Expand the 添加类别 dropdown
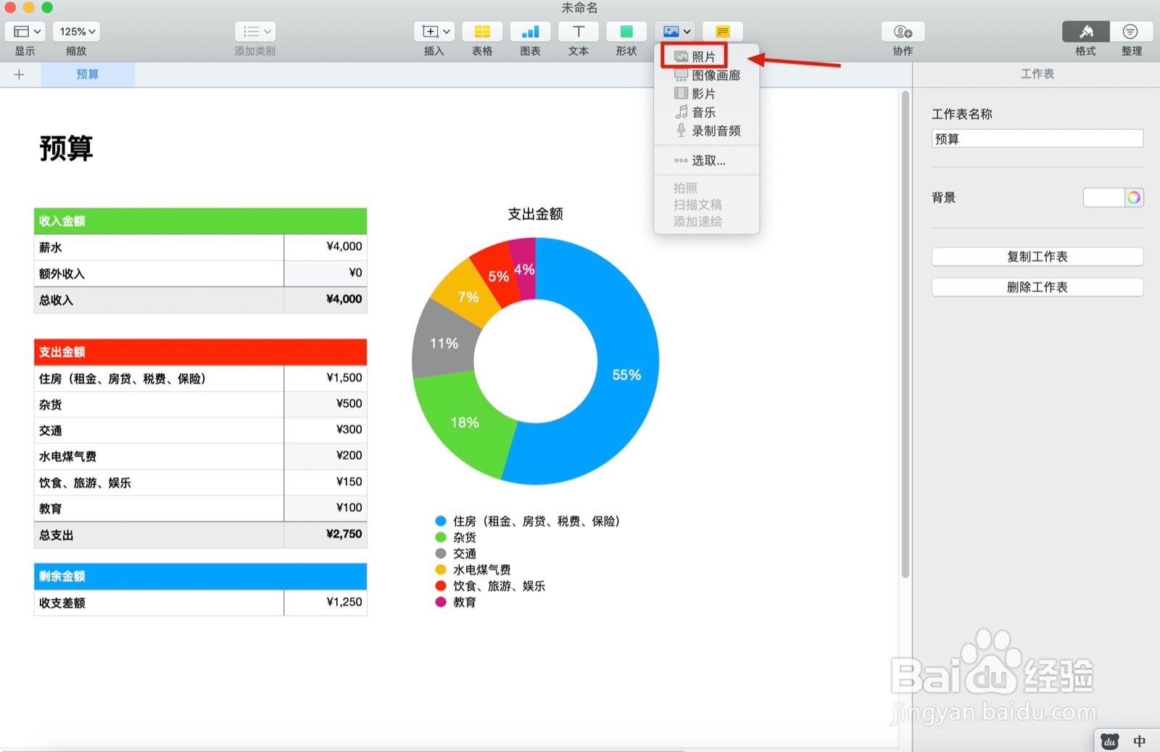This screenshot has height=752, width=1160. 254,31
